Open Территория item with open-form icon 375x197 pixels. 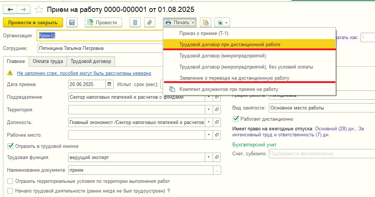pyautogui.click(x=217, y=109)
